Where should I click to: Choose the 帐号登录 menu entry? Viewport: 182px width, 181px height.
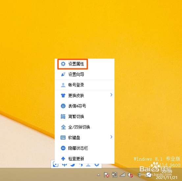tap(85, 85)
